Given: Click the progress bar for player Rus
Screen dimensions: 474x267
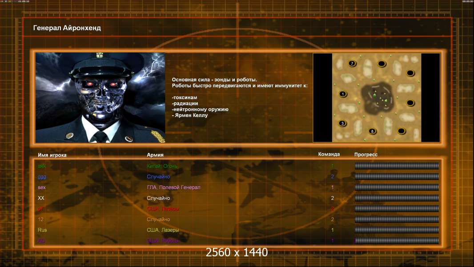Looking at the screenshot, I should [x=397, y=230].
